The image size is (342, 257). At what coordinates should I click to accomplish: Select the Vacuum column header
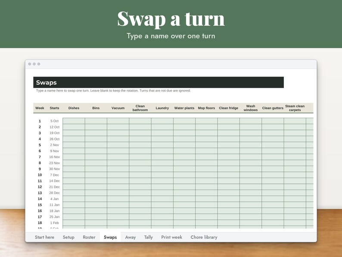pos(118,108)
